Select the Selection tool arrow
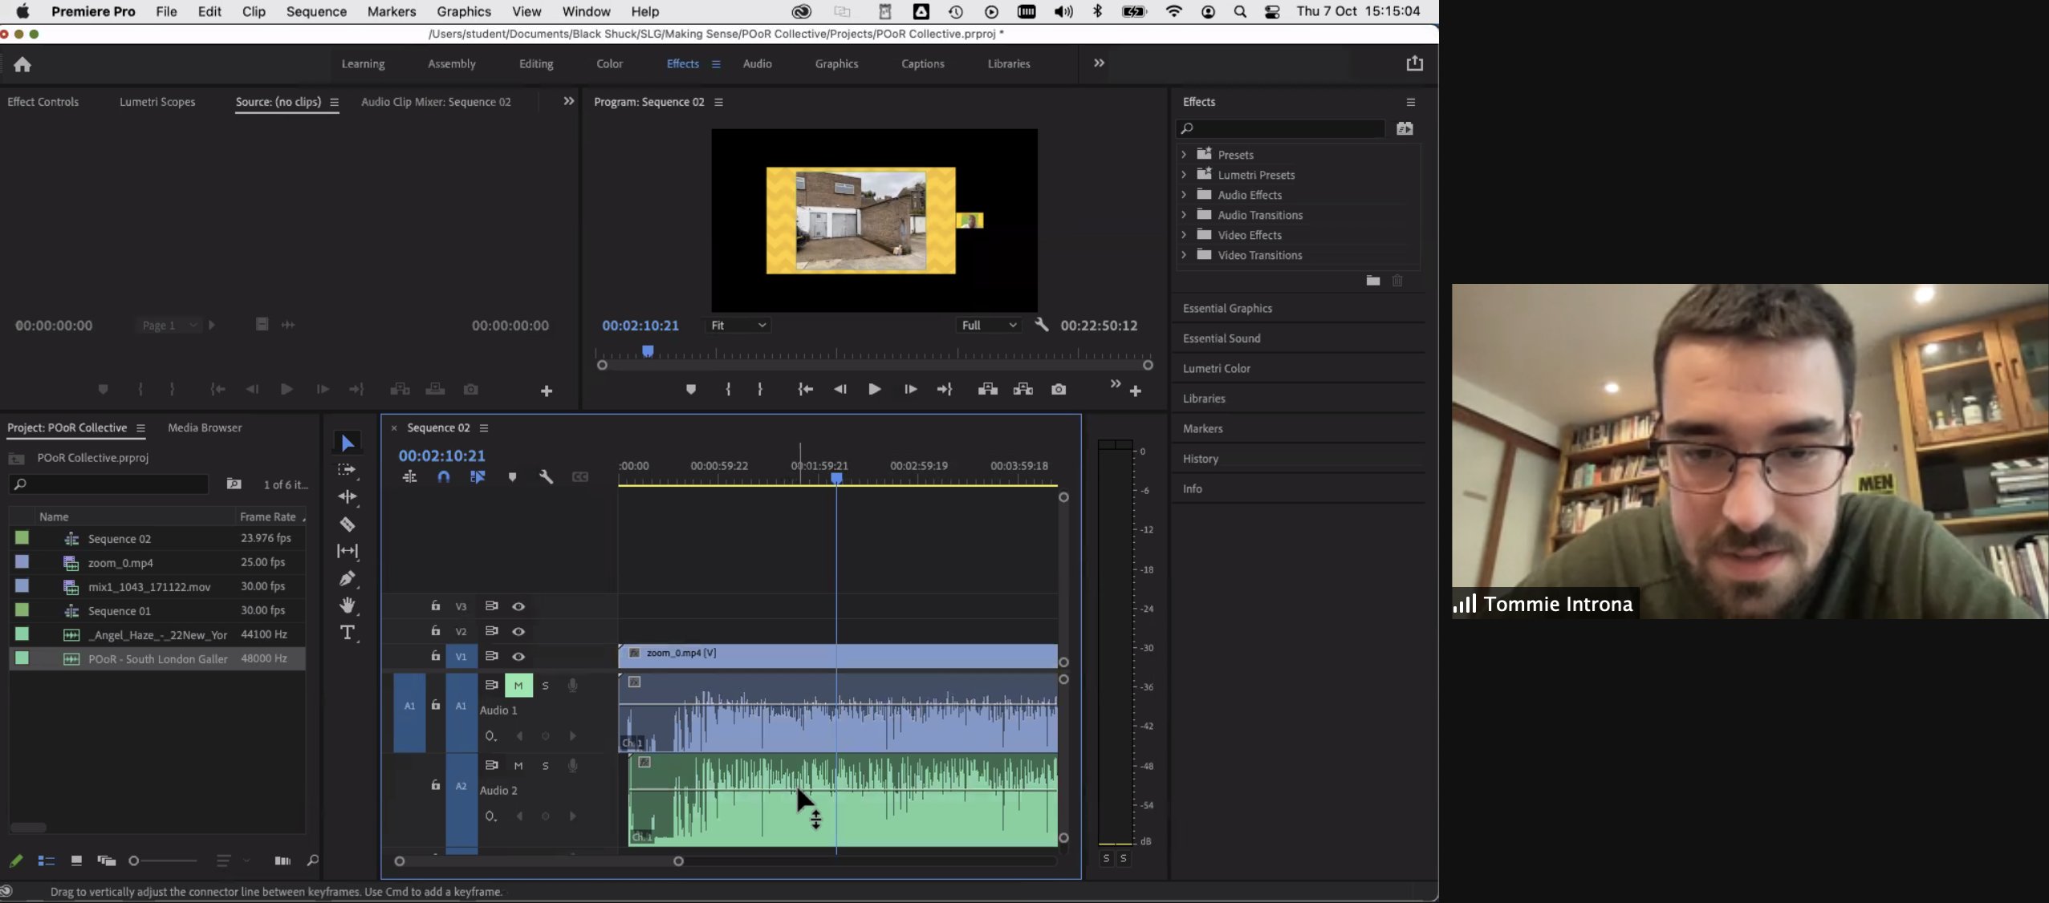 347,443
